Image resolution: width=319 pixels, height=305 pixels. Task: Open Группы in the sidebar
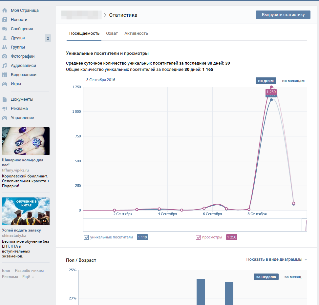tap(18, 47)
